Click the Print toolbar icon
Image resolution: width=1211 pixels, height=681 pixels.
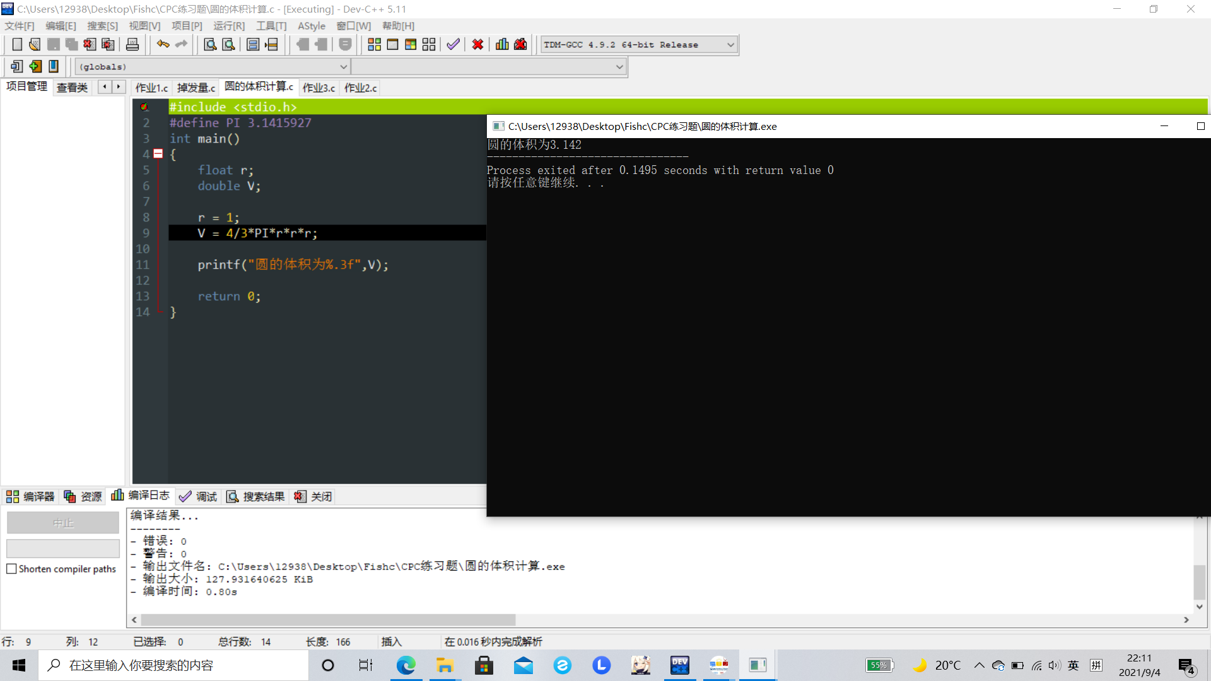click(132, 45)
